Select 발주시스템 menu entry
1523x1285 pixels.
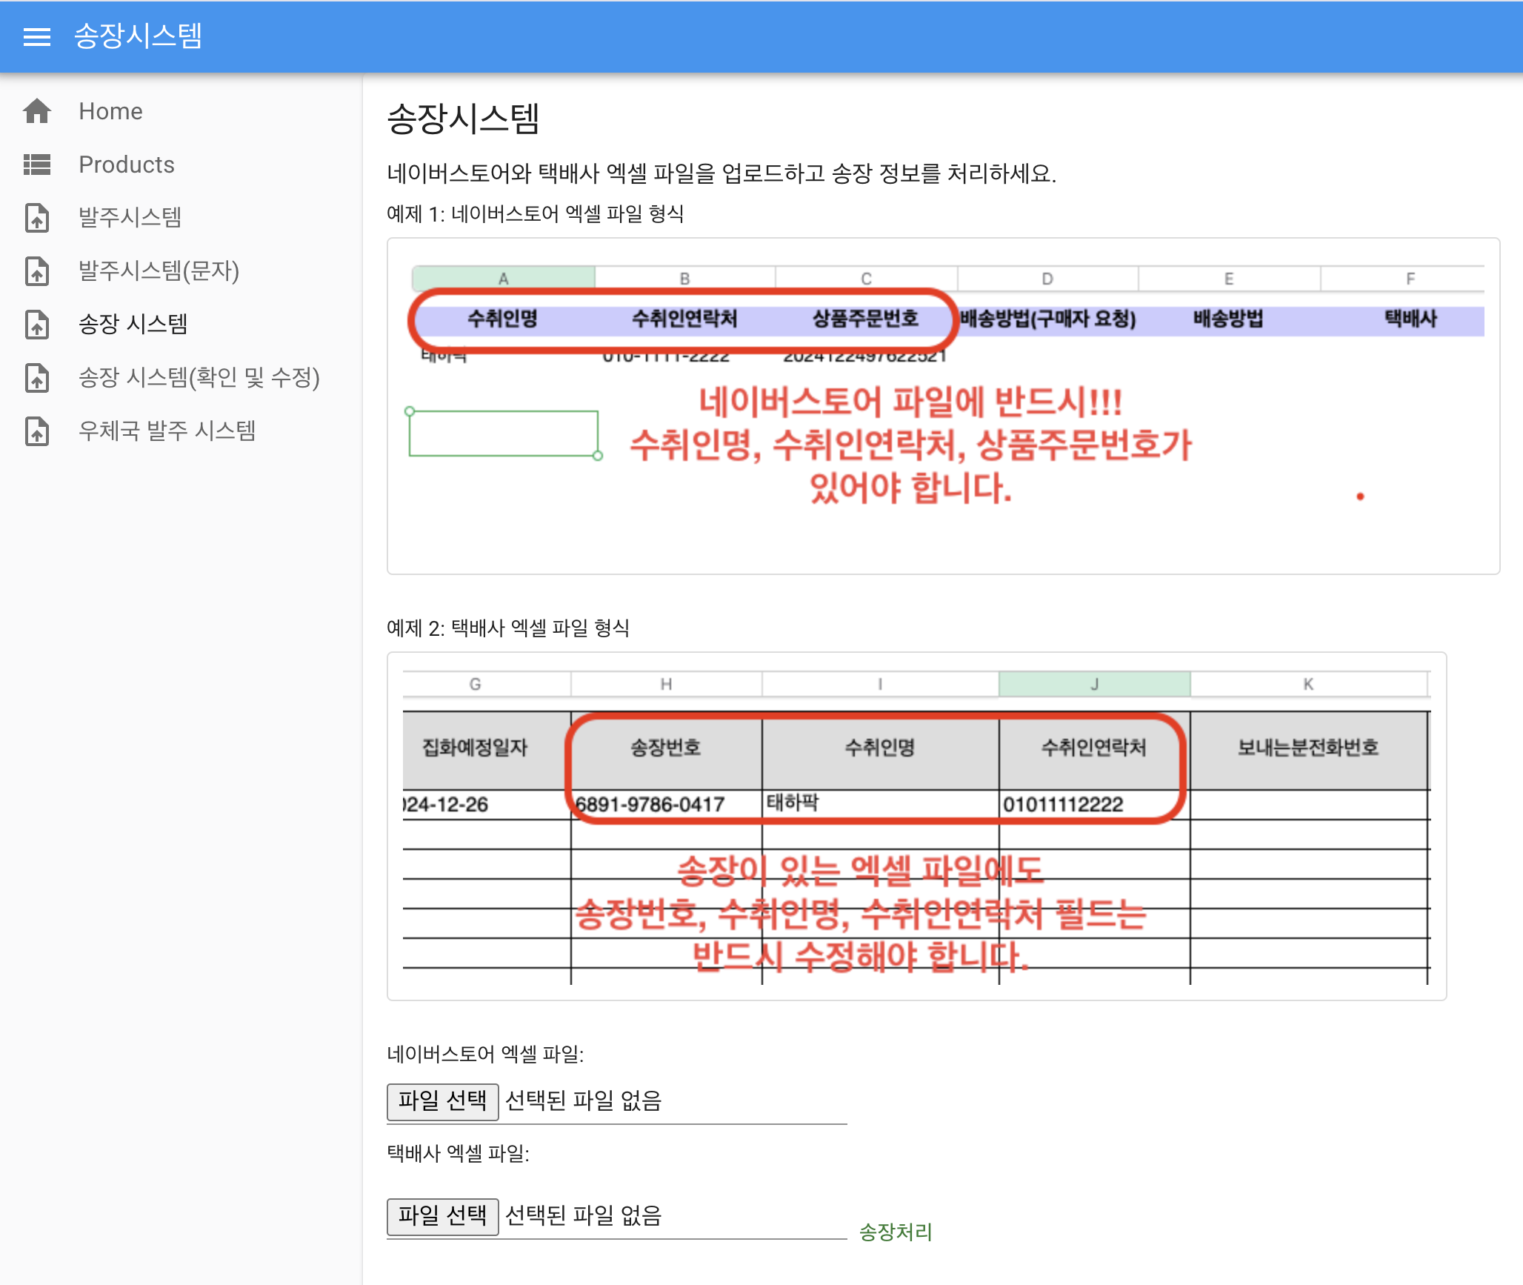coord(130,218)
